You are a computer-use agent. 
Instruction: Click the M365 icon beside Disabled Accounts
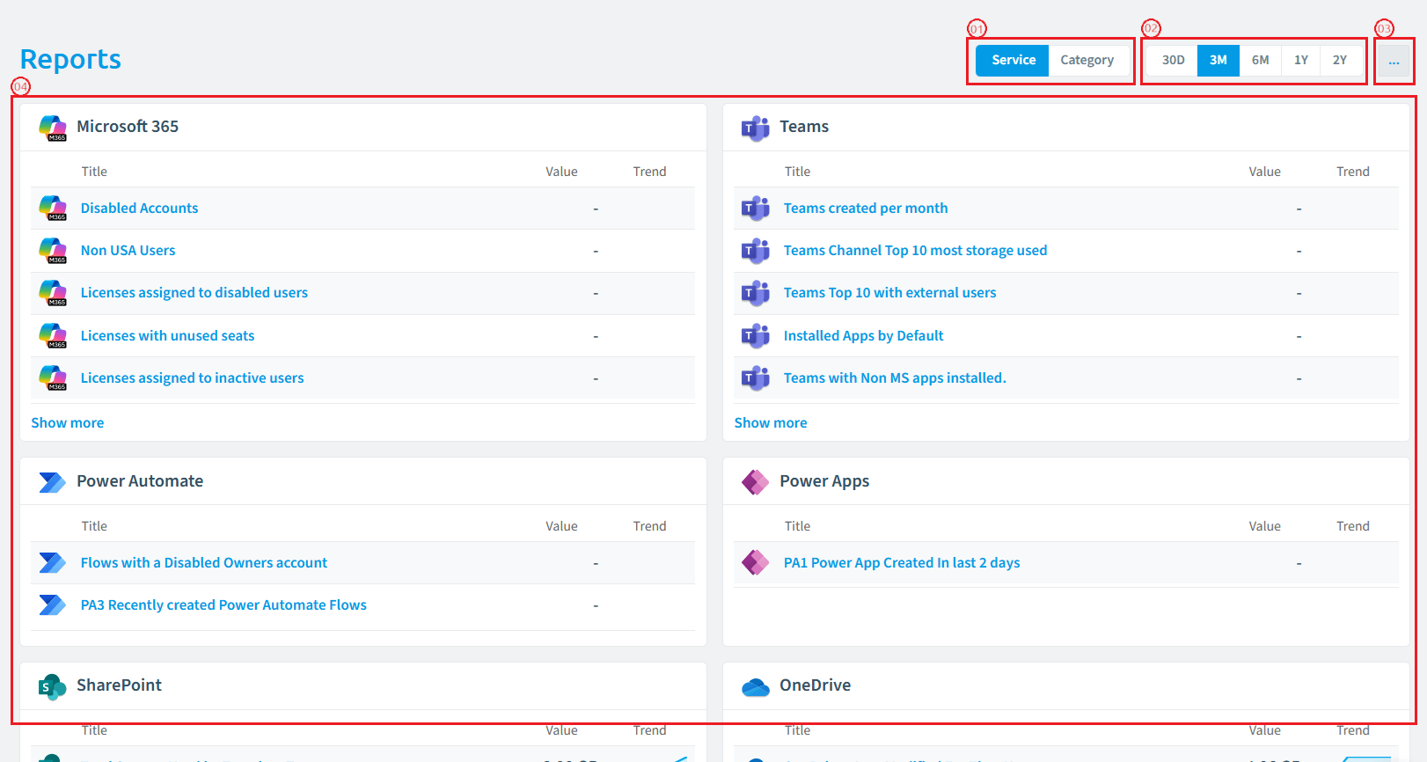click(53, 209)
